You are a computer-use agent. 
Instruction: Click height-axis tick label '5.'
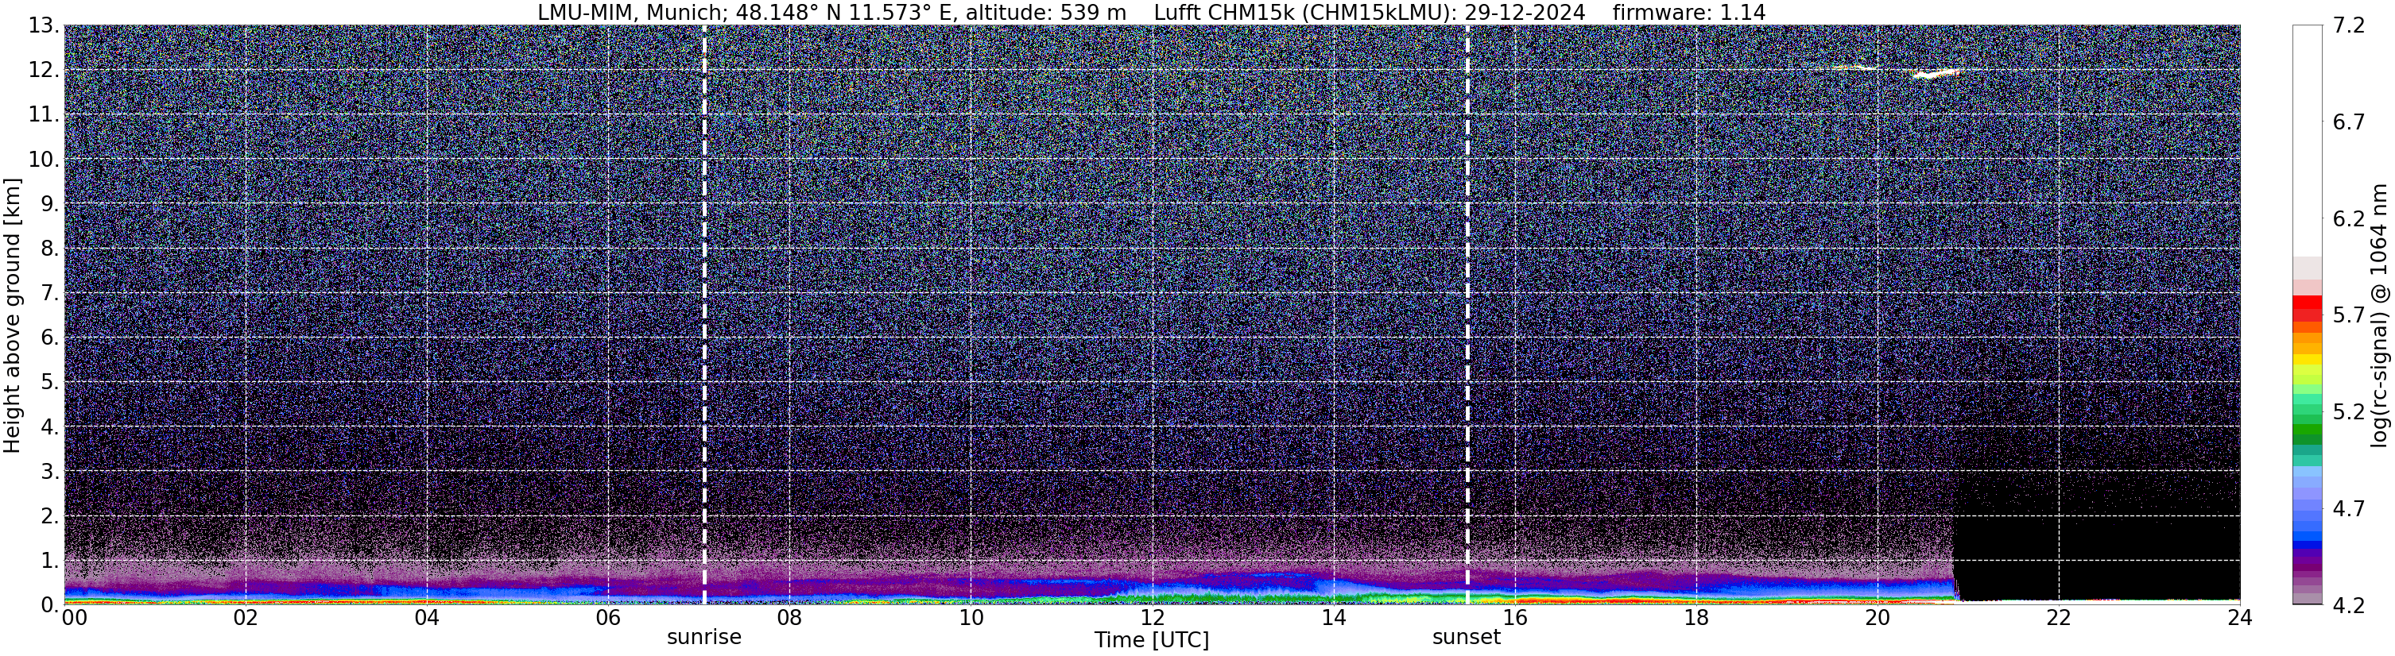pos(50,383)
